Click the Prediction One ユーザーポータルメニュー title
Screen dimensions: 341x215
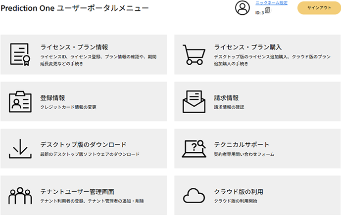[75, 8]
